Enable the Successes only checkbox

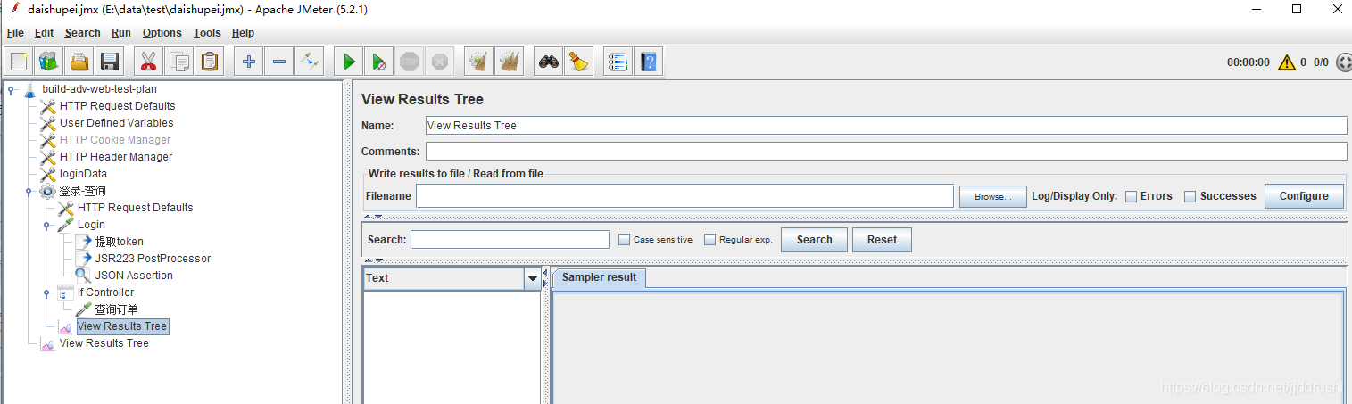[1190, 196]
